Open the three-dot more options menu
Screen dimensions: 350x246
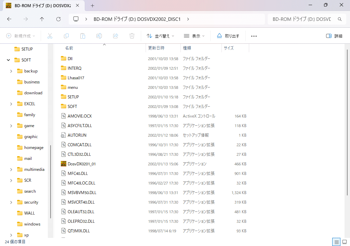(254, 36)
